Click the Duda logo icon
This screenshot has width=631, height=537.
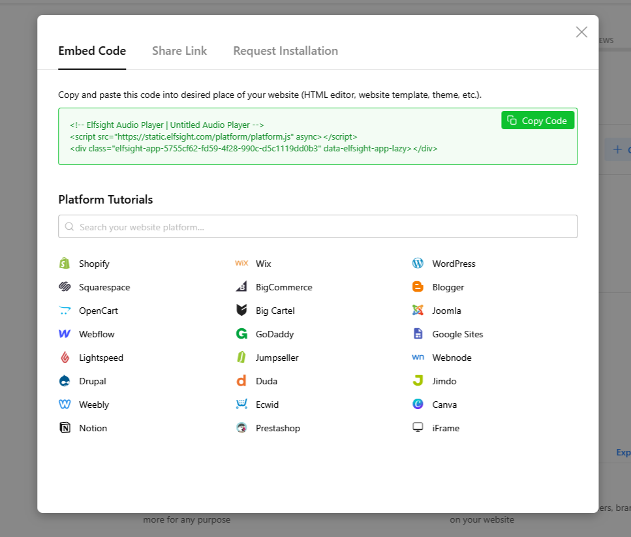pos(241,380)
